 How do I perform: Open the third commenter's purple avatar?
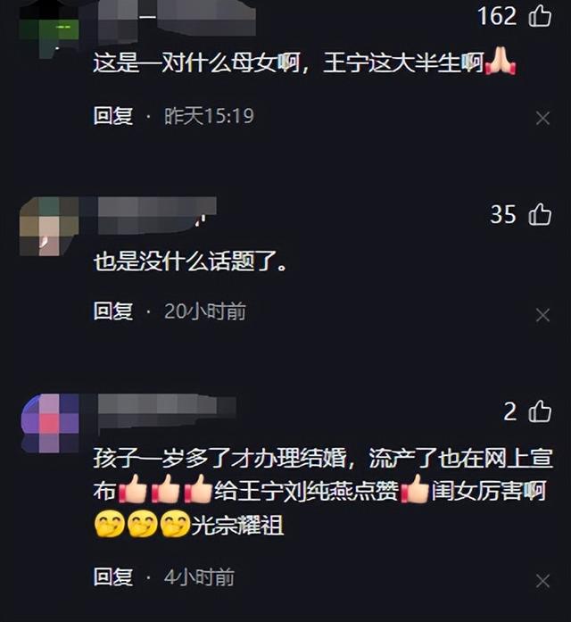pos(50,423)
